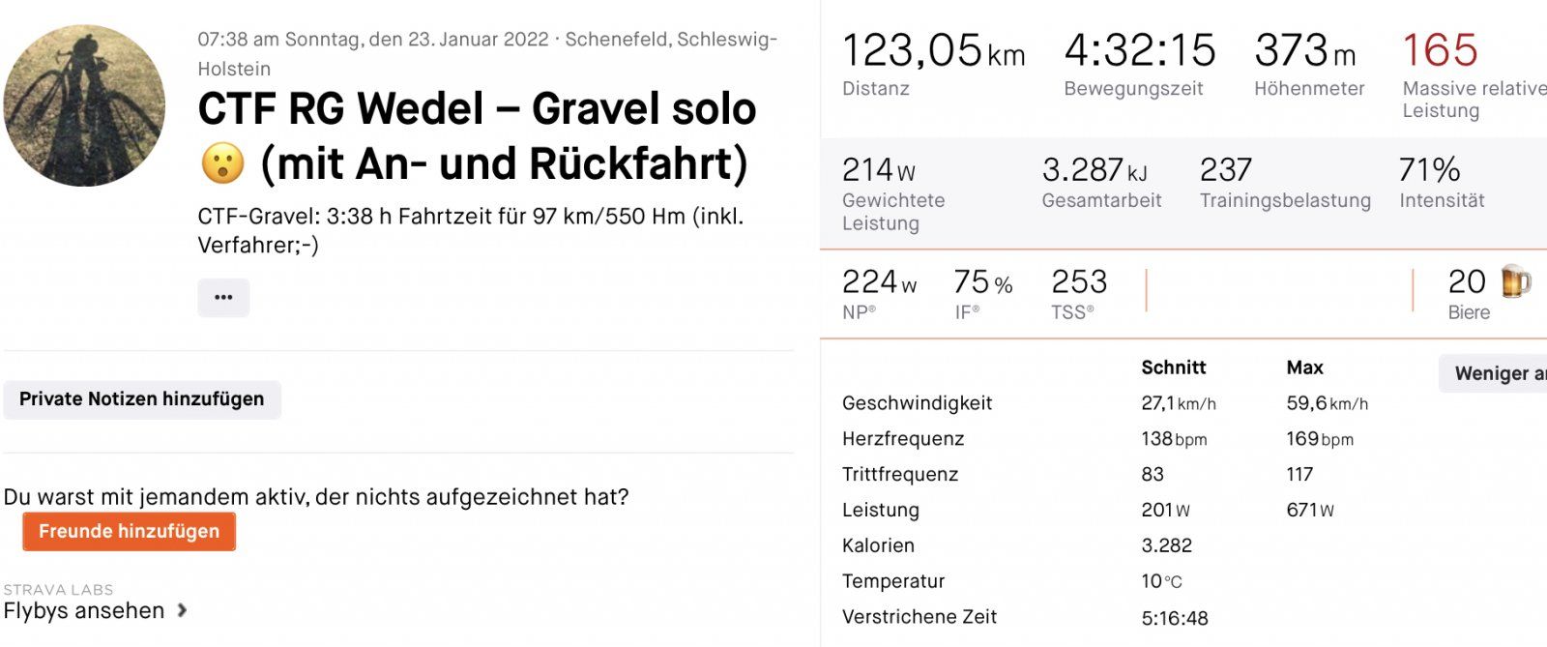Click the 165 Massive relative Leistung value

(1440, 50)
